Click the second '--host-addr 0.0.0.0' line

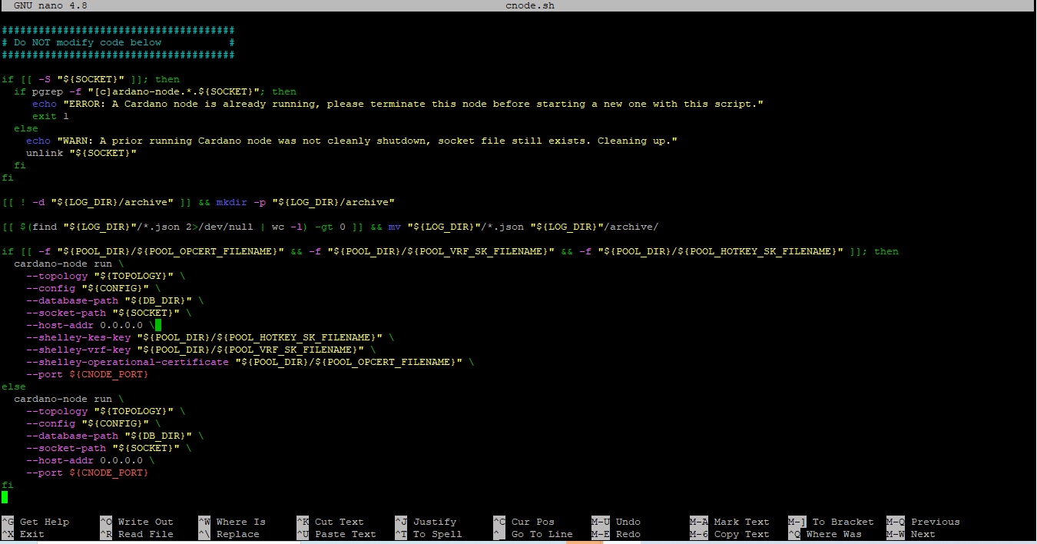pyautogui.click(x=91, y=460)
